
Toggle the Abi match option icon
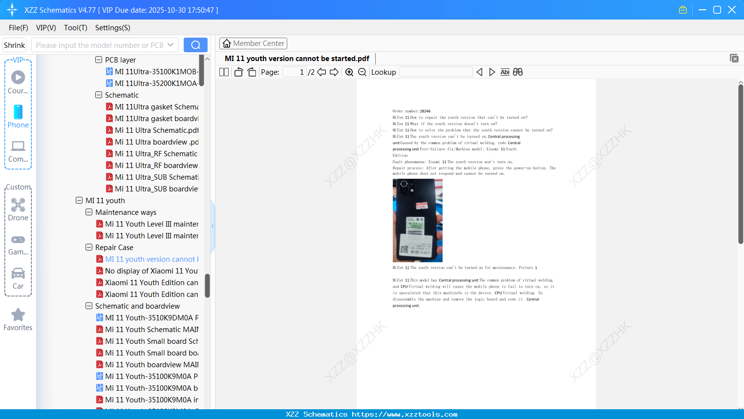(505, 72)
